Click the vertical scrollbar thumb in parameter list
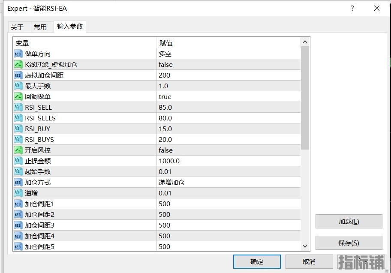 (x=305, y=98)
